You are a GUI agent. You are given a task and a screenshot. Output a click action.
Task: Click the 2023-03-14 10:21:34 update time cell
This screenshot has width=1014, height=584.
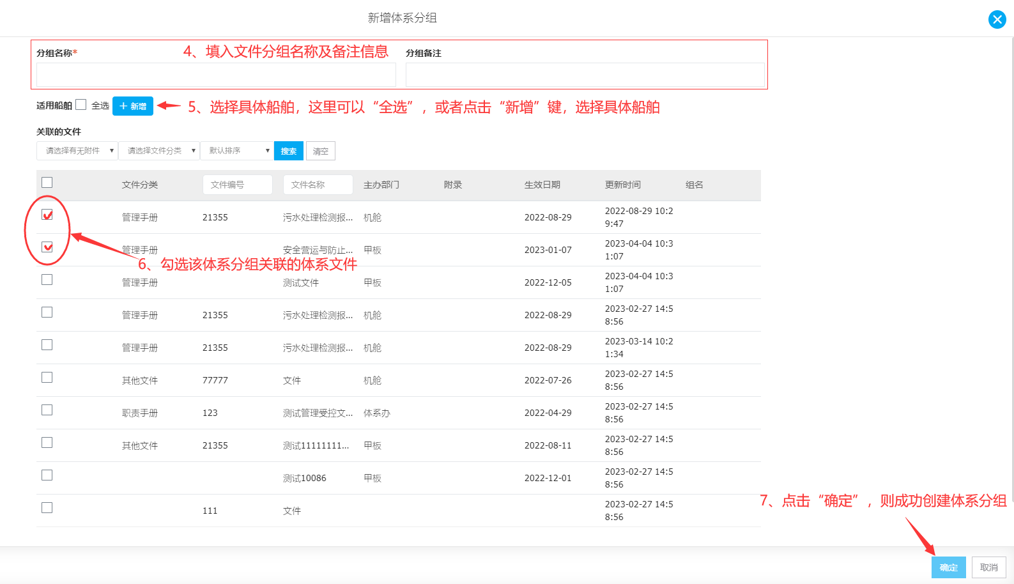point(639,348)
